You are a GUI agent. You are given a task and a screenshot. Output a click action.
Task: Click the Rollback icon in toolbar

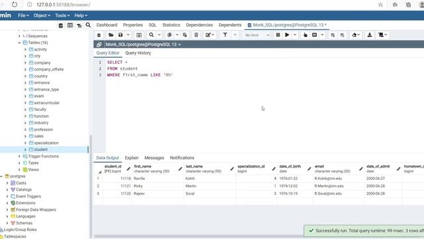pos(342,35)
